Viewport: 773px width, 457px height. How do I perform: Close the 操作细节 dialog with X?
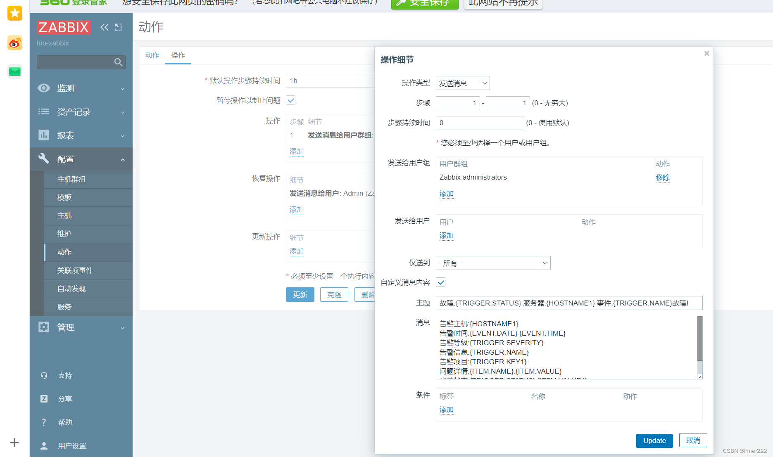pos(707,54)
